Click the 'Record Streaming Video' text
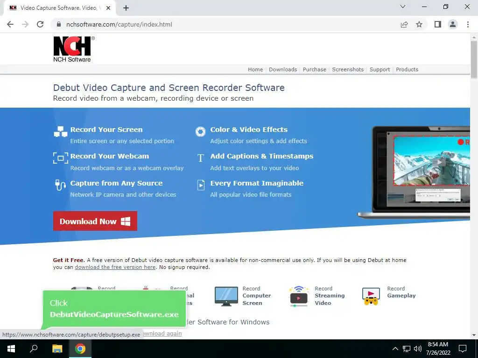This screenshot has width=478, height=358. pos(330,296)
